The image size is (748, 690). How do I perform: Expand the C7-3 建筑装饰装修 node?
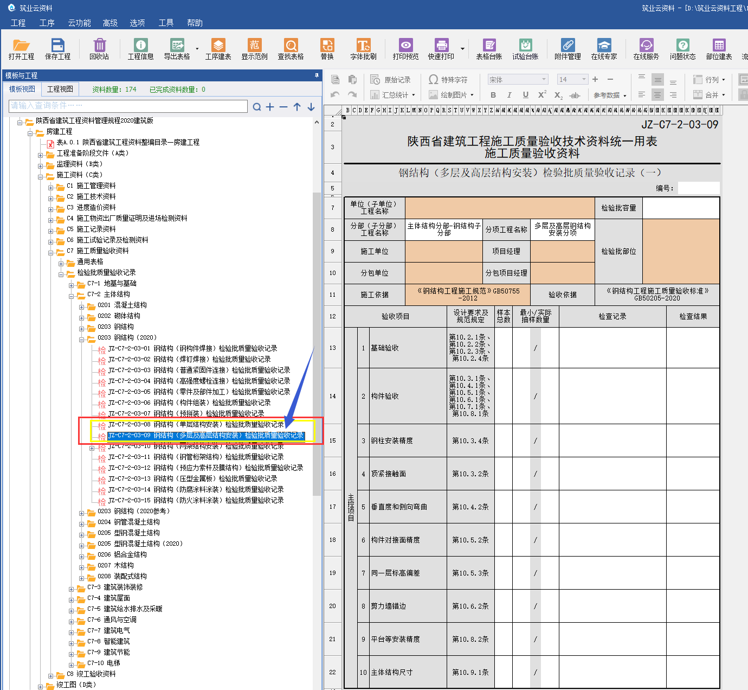click(72, 589)
